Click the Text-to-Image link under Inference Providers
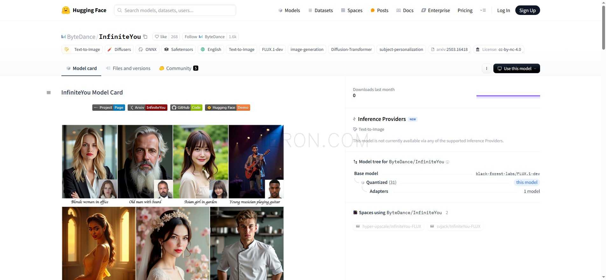The height and width of the screenshot is (280, 606). [369, 129]
